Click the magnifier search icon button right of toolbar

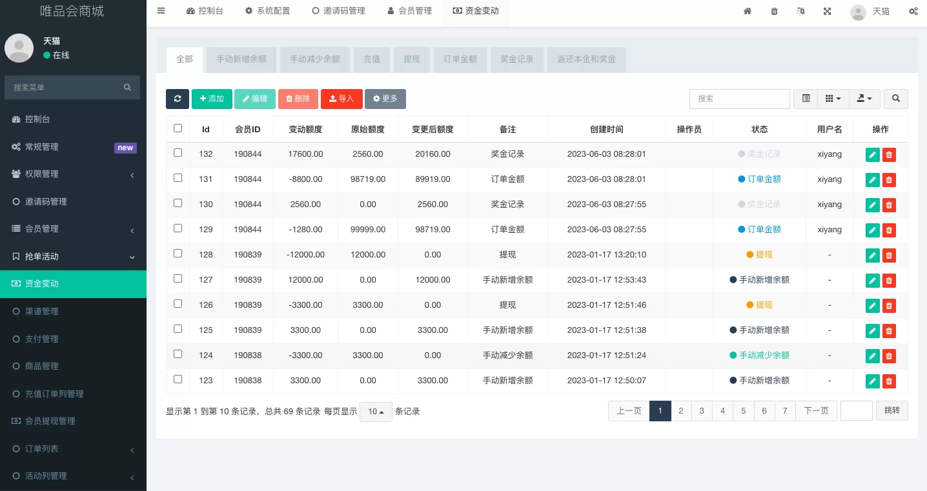[x=895, y=99]
